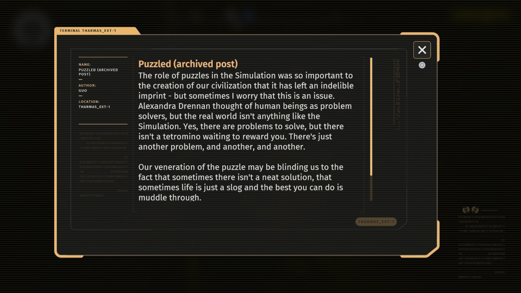Image resolution: width=521 pixels, height=293 pixels.
Task: Click the dark scrollbar track below the thumb
Action: coord(371,188)
